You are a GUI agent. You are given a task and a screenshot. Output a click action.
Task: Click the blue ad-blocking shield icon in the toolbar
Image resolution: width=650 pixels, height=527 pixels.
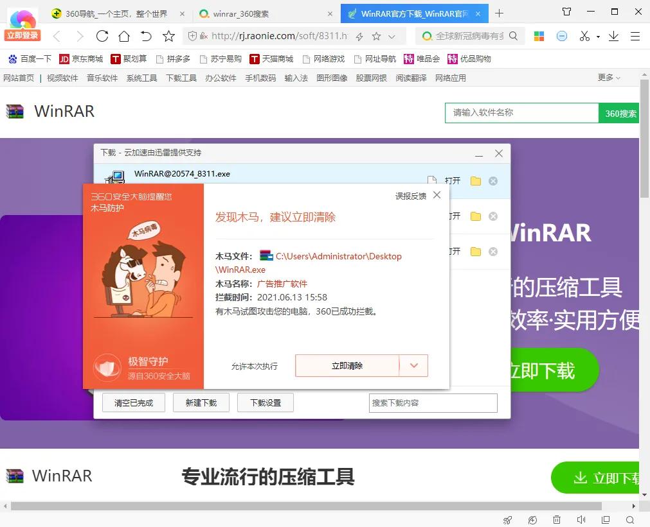[561, 37]
